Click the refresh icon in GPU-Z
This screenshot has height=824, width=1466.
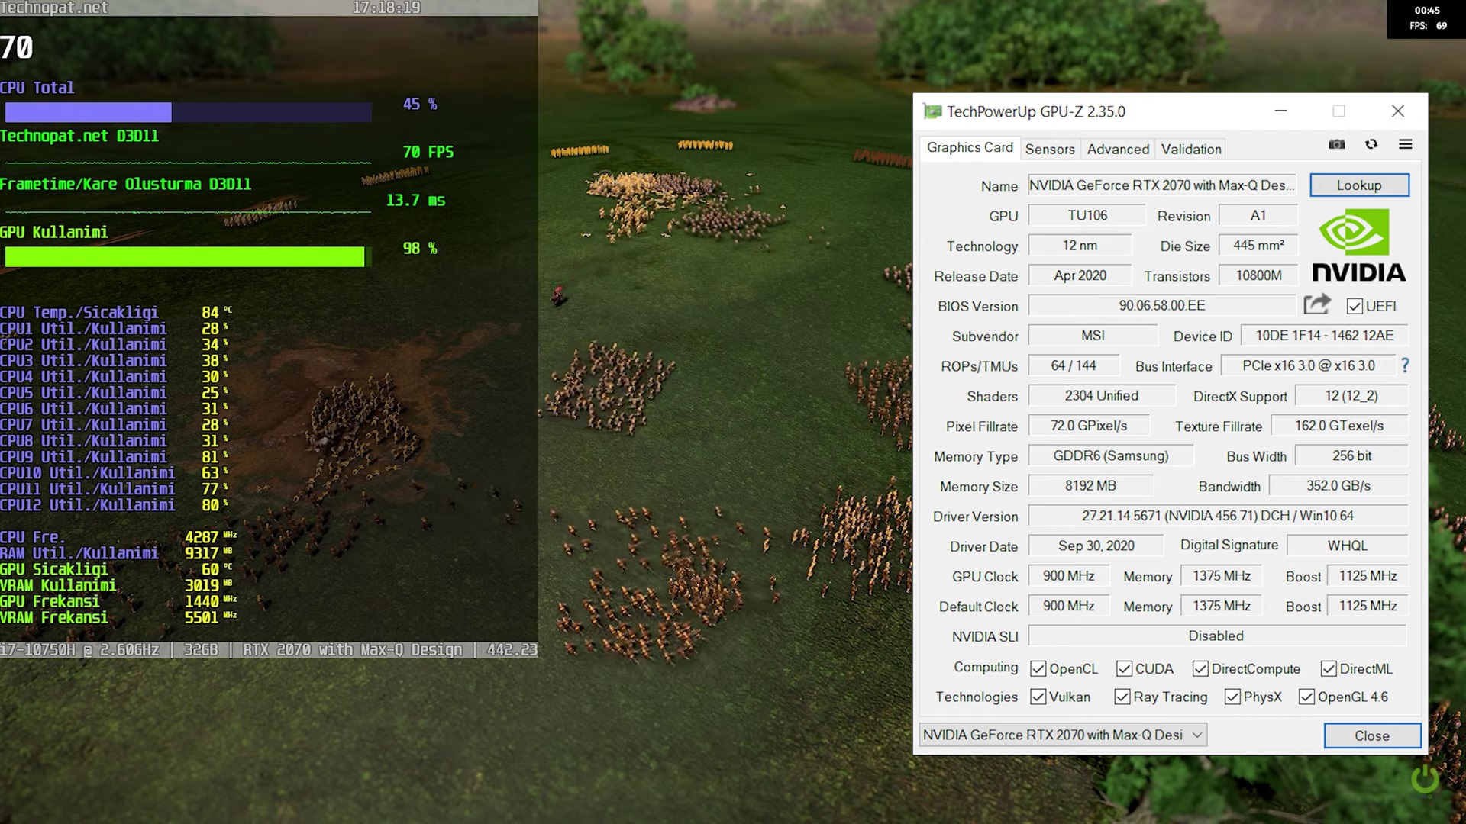[x=1371, y=145]
